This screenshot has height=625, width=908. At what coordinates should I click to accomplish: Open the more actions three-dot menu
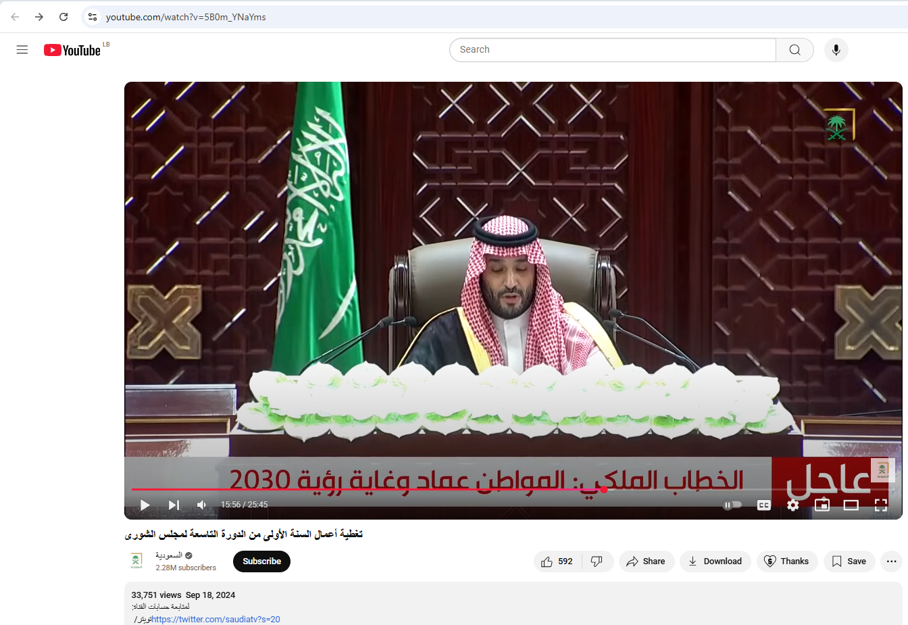click(x=891, y=561)
